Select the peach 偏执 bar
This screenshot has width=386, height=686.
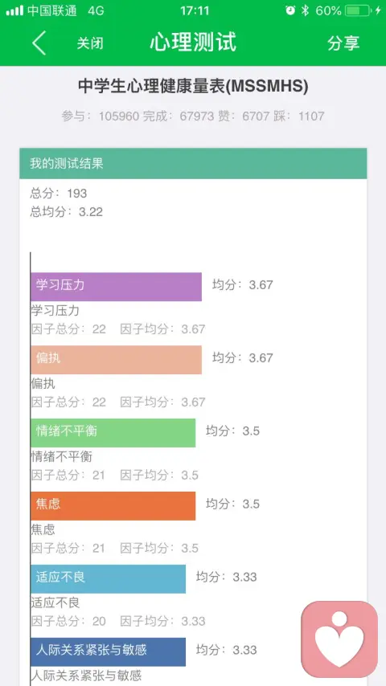point(116,360)
